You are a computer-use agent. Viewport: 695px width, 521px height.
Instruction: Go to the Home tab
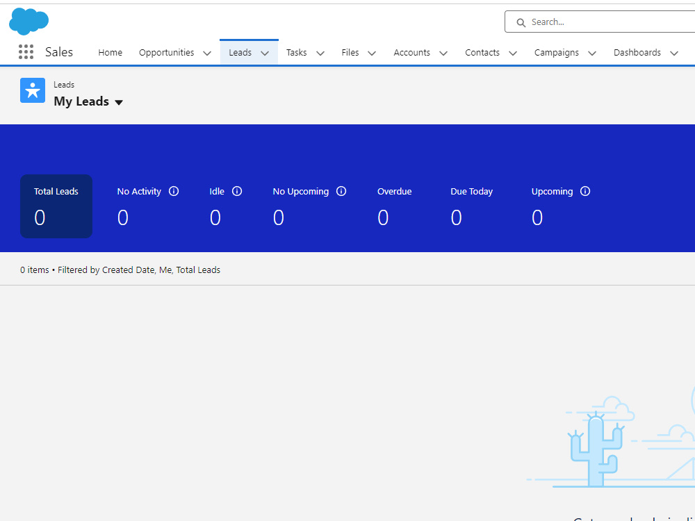point(111,52)
